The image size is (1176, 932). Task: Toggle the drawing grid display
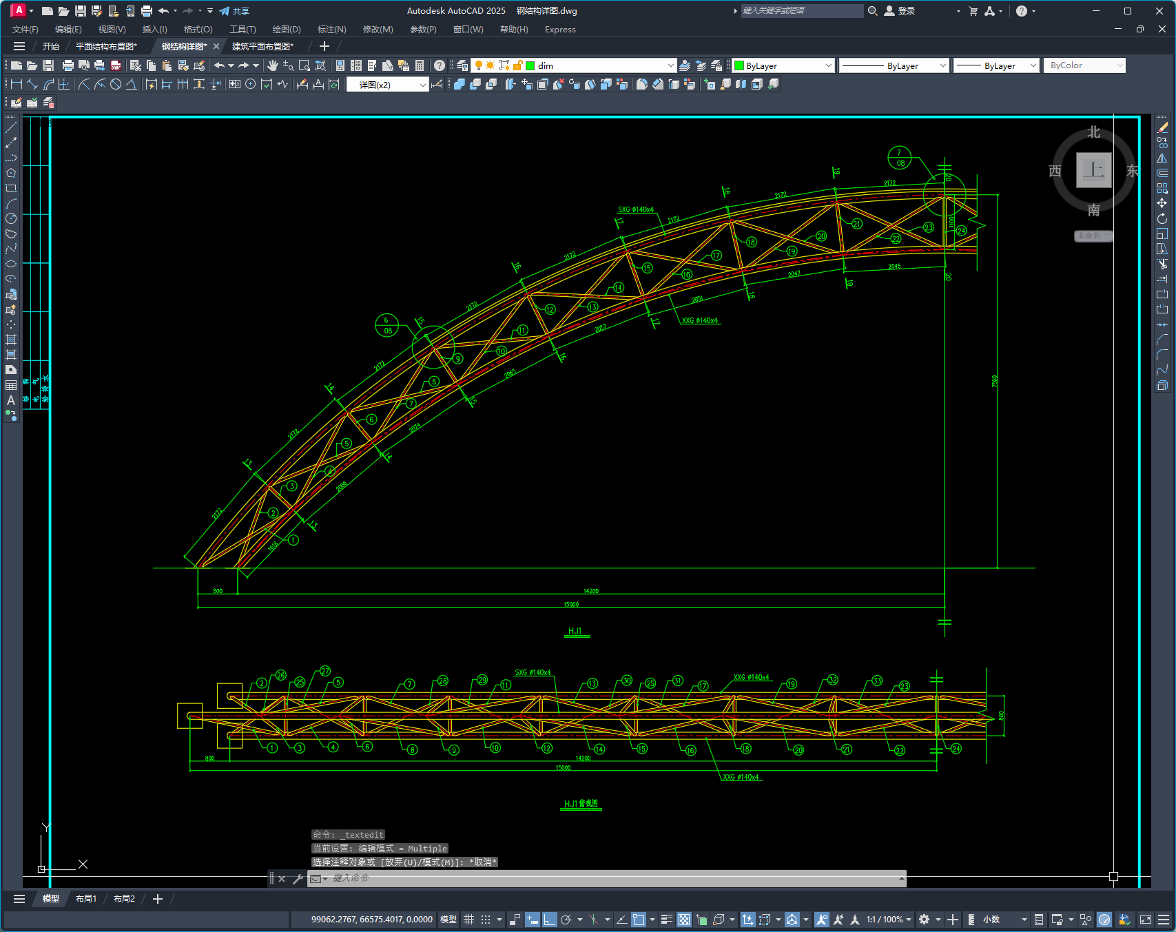coord(468,920)
